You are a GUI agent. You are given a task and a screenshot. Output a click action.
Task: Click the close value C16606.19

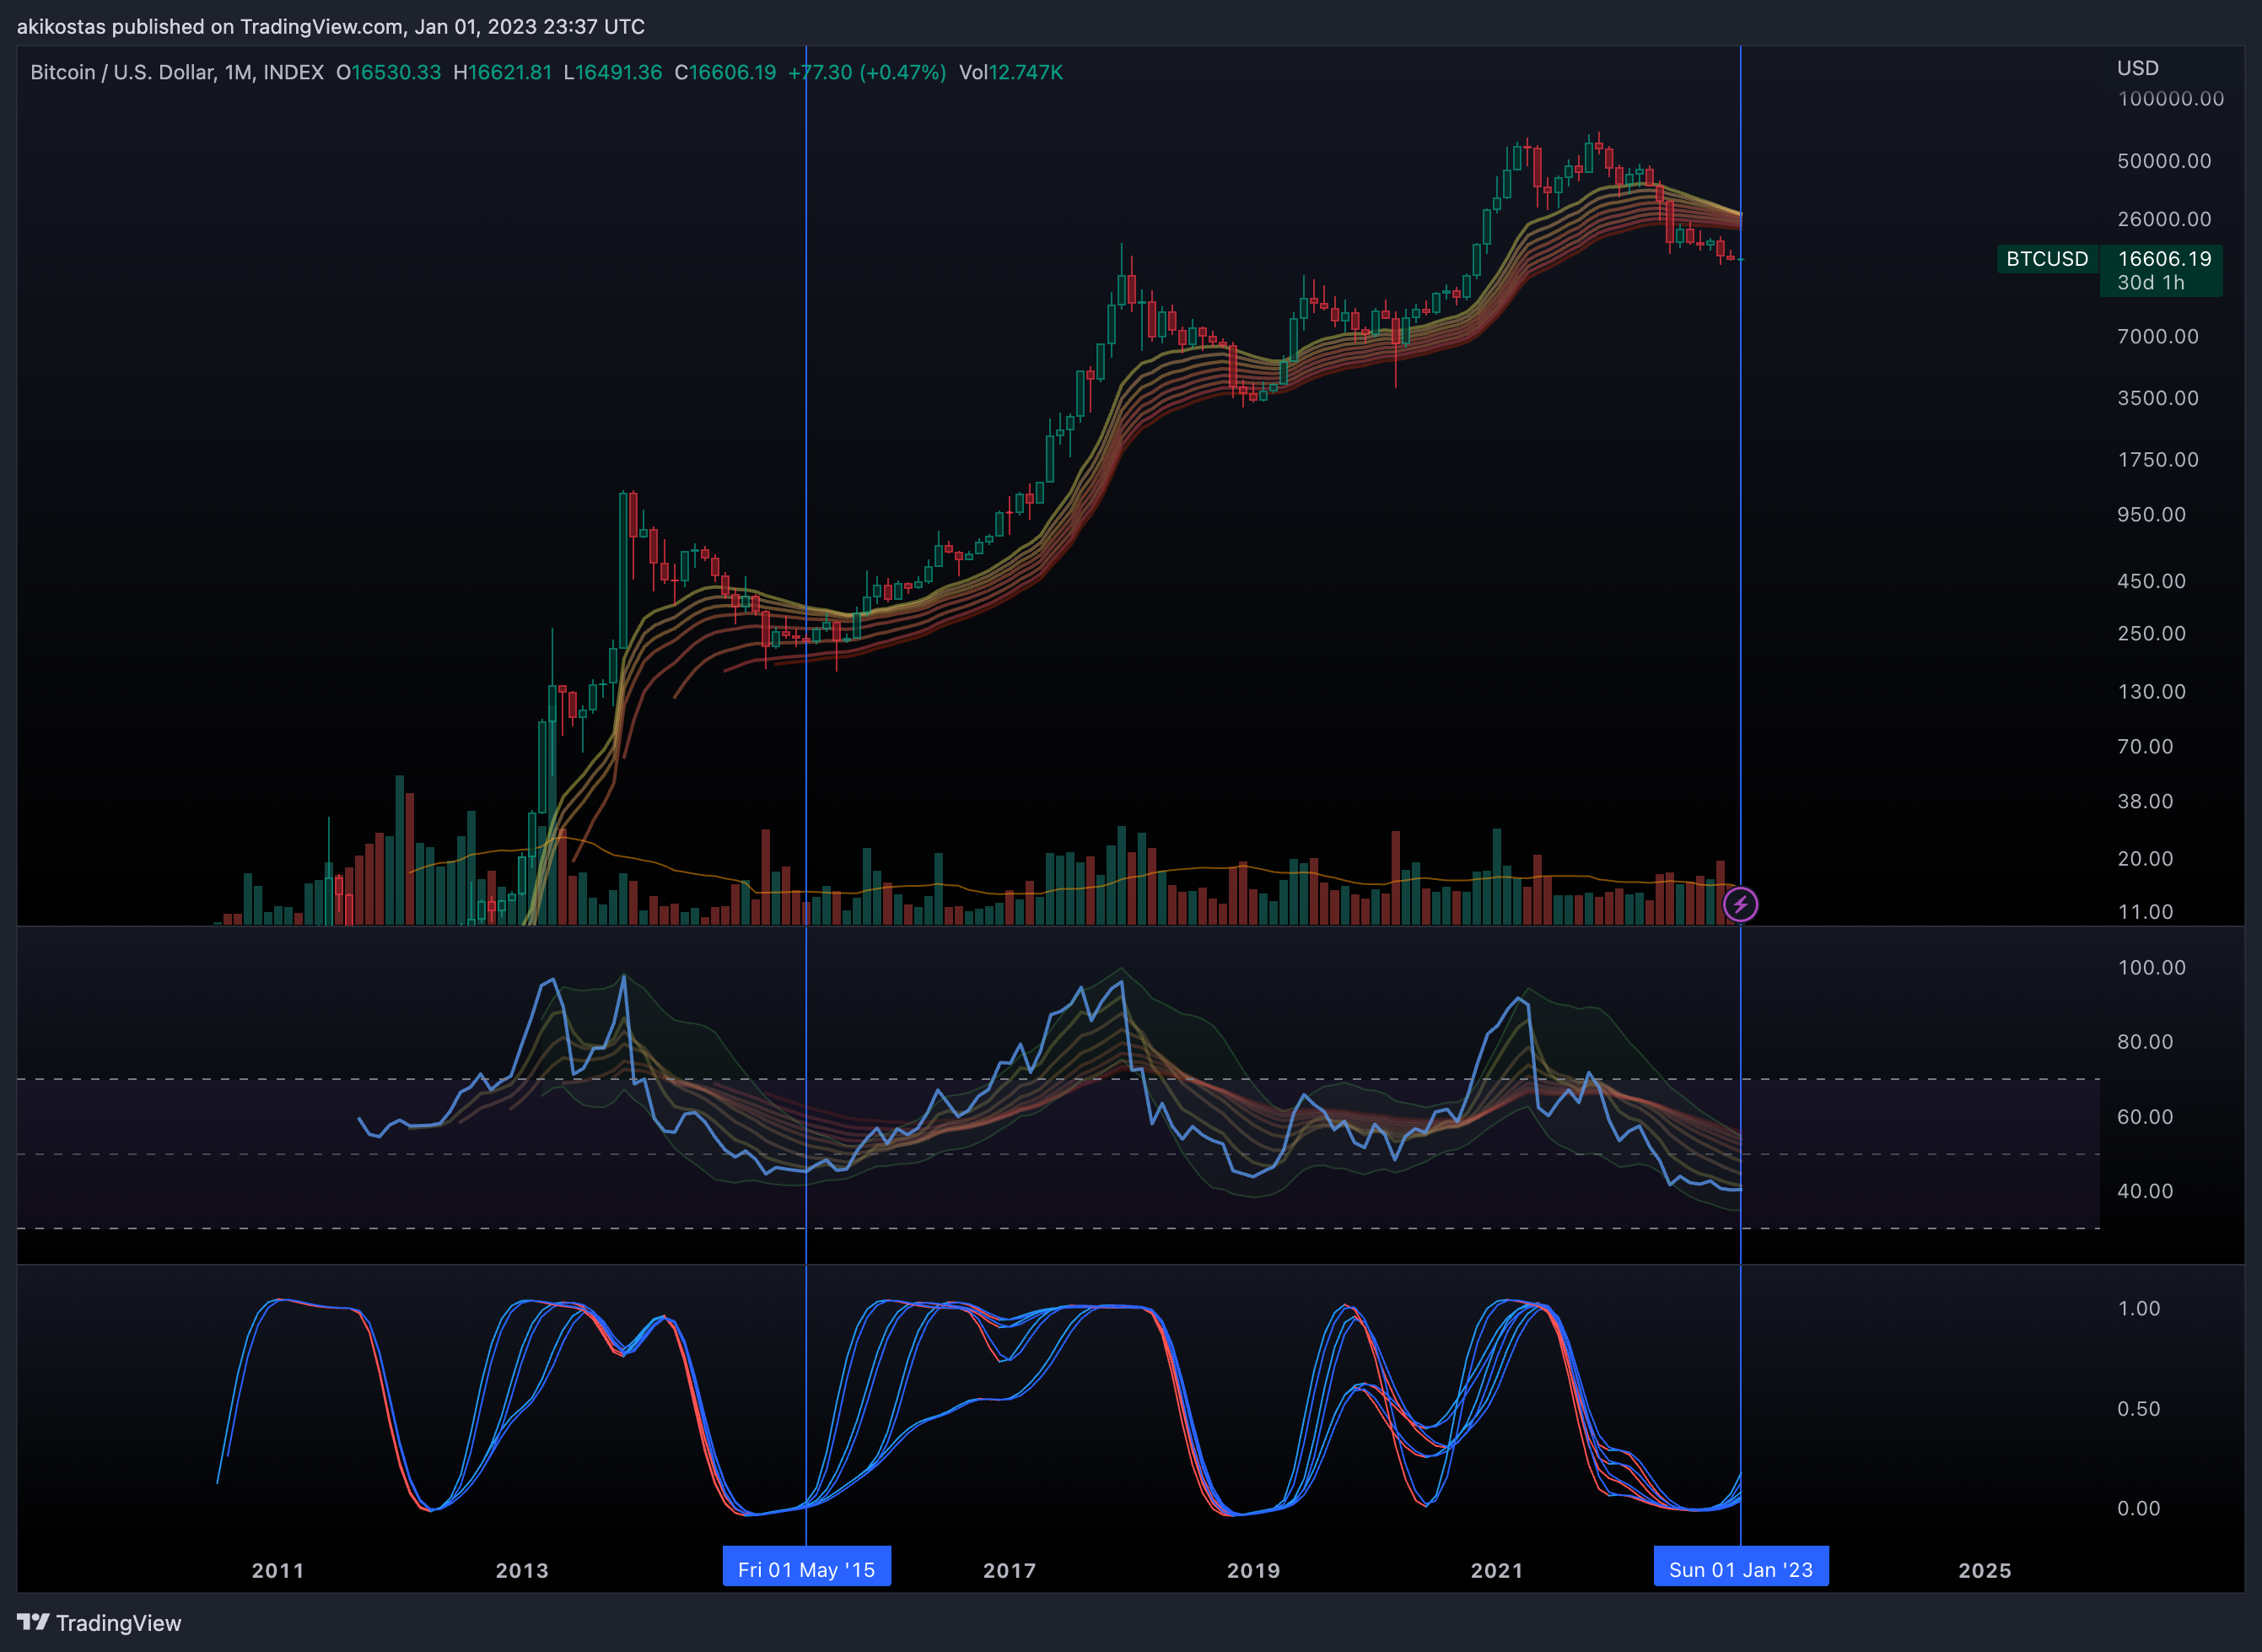[x=725, y=73]
